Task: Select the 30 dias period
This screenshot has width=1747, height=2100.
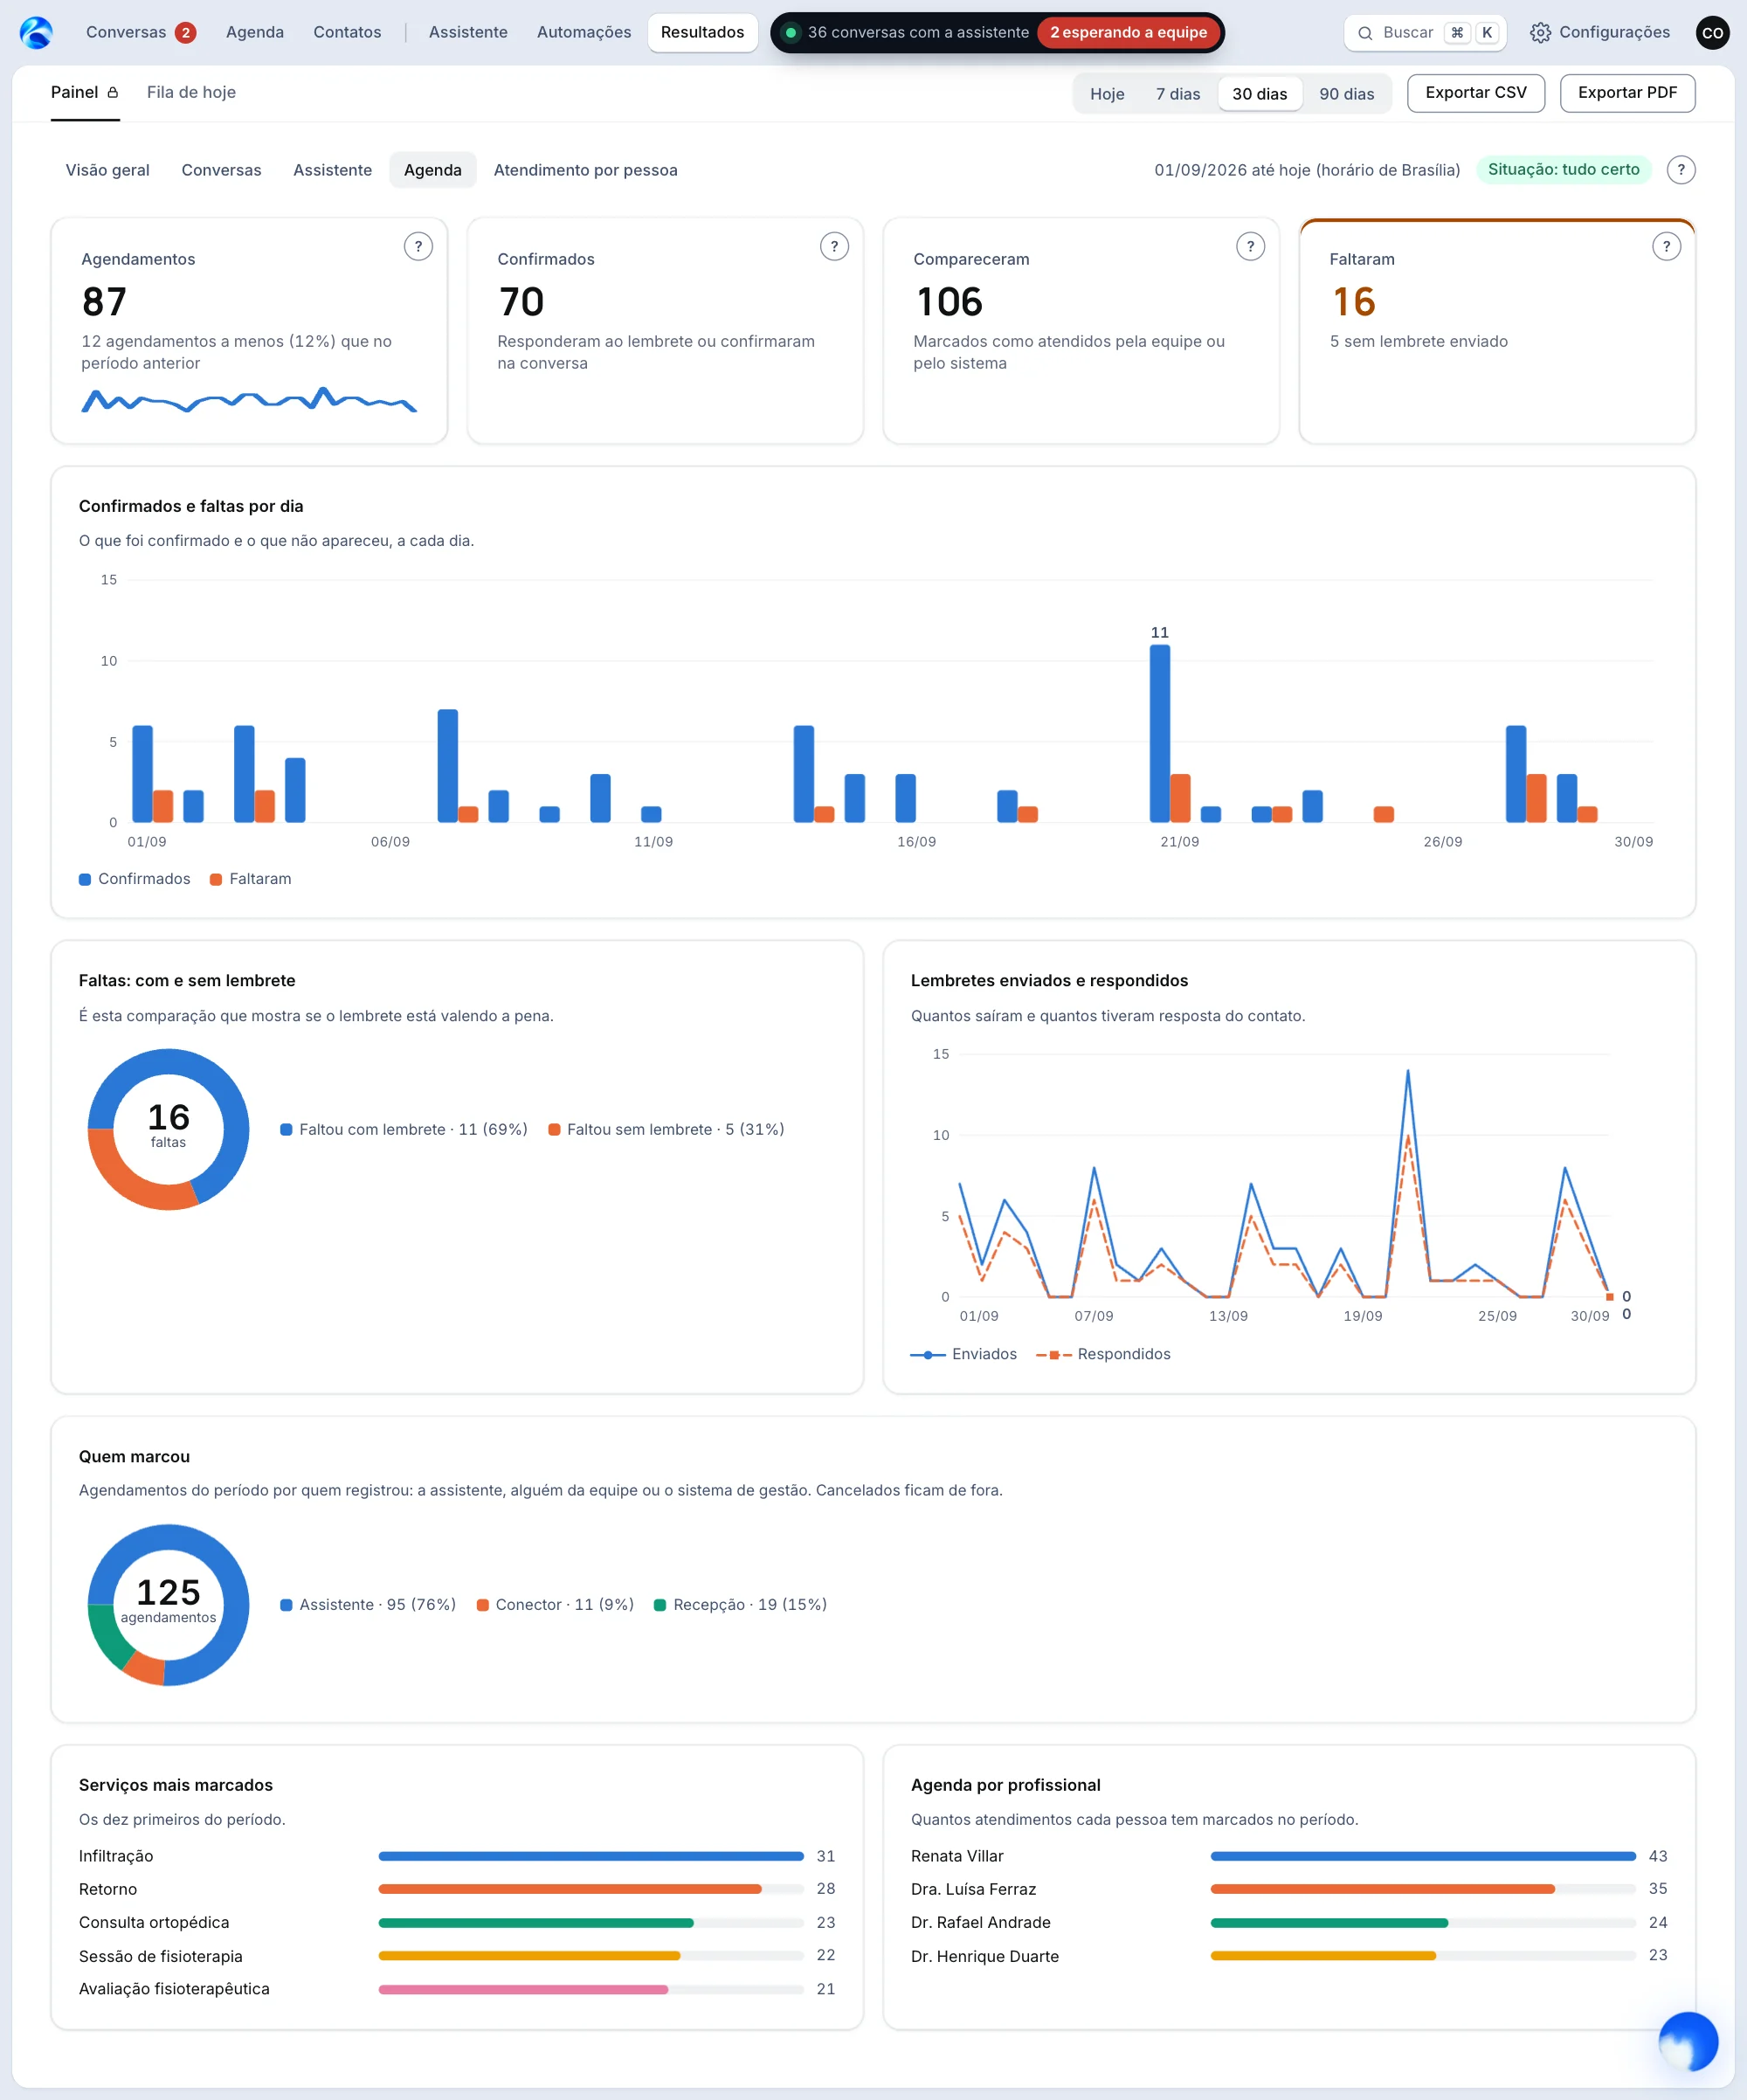Action: 1260,94
